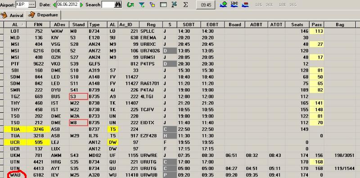Image resolution: width=360 pixels, height=178 pixels.
Task: Click the row selector beside LOT row
Action: click(2, 31)
